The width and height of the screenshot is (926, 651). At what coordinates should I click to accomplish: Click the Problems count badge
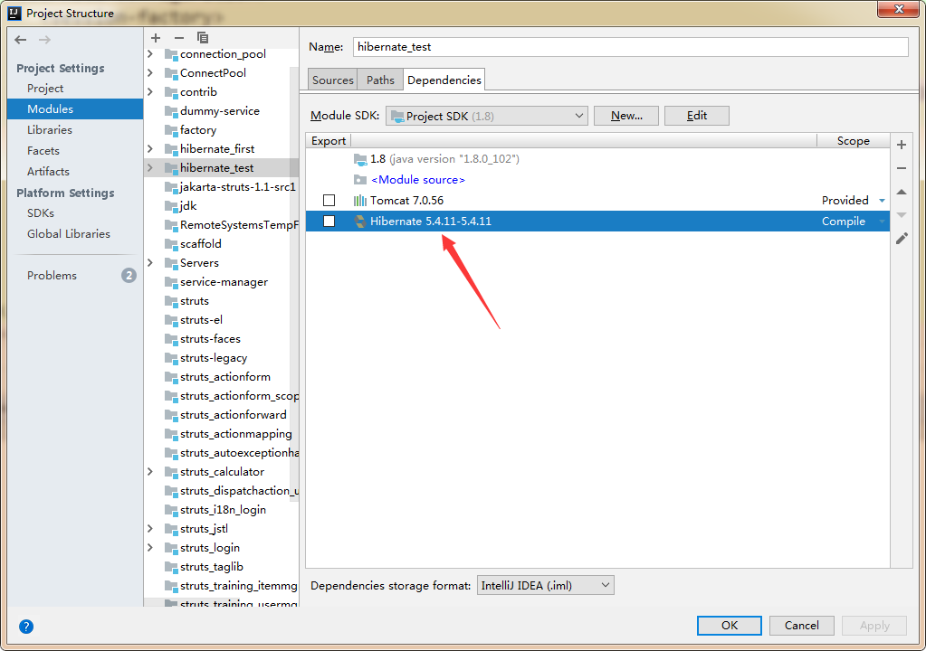click(x=129, y=276)
